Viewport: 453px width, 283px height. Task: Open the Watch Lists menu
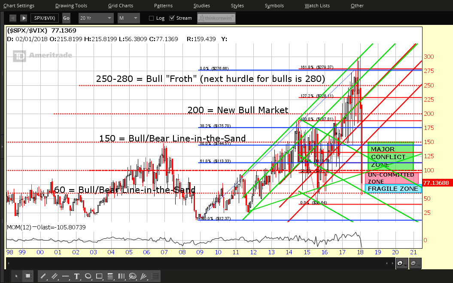pos(317,6)
